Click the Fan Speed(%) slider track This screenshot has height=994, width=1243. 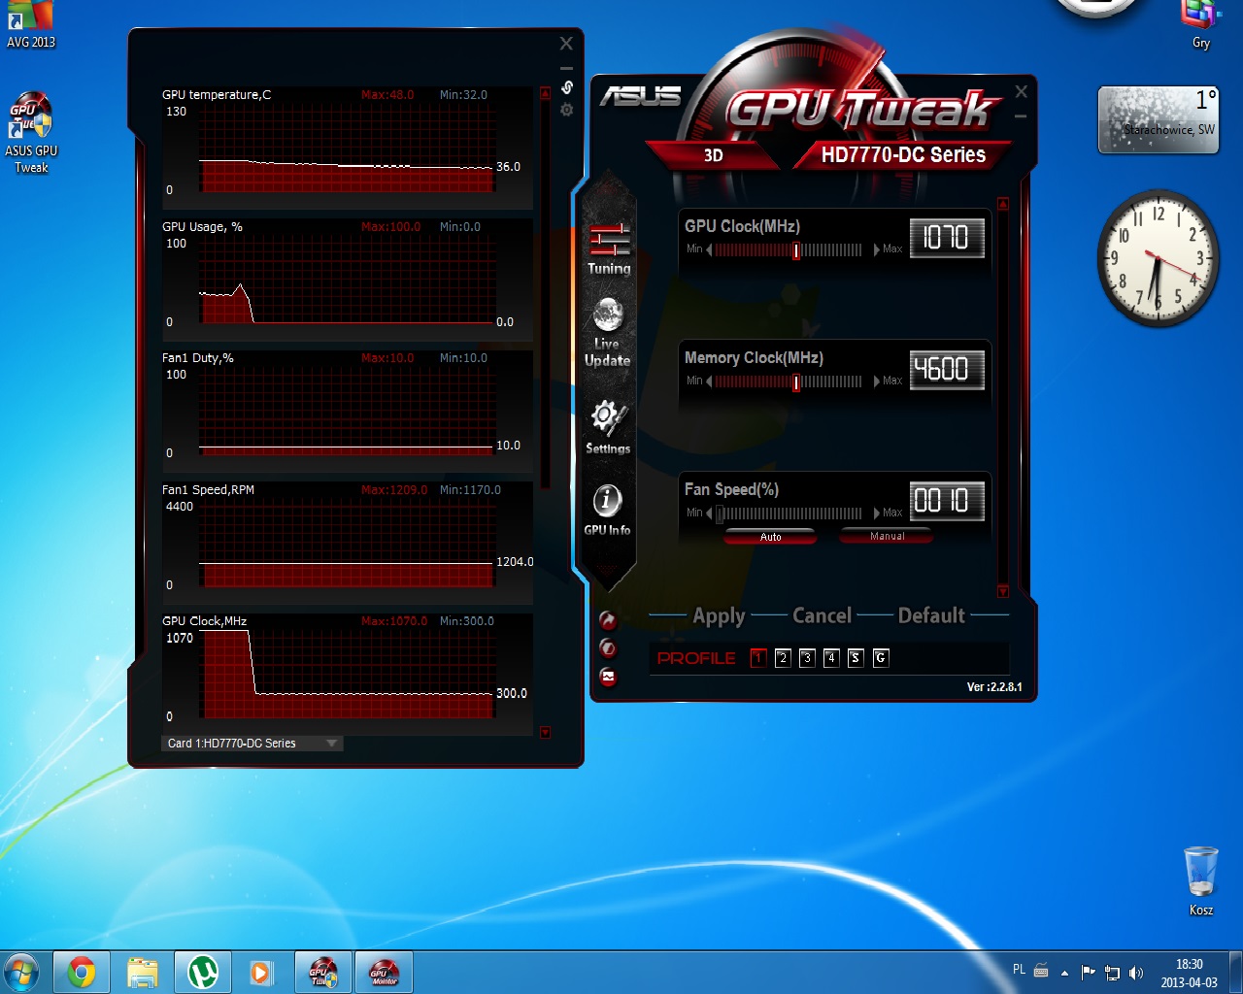click(x=789, y=514)
